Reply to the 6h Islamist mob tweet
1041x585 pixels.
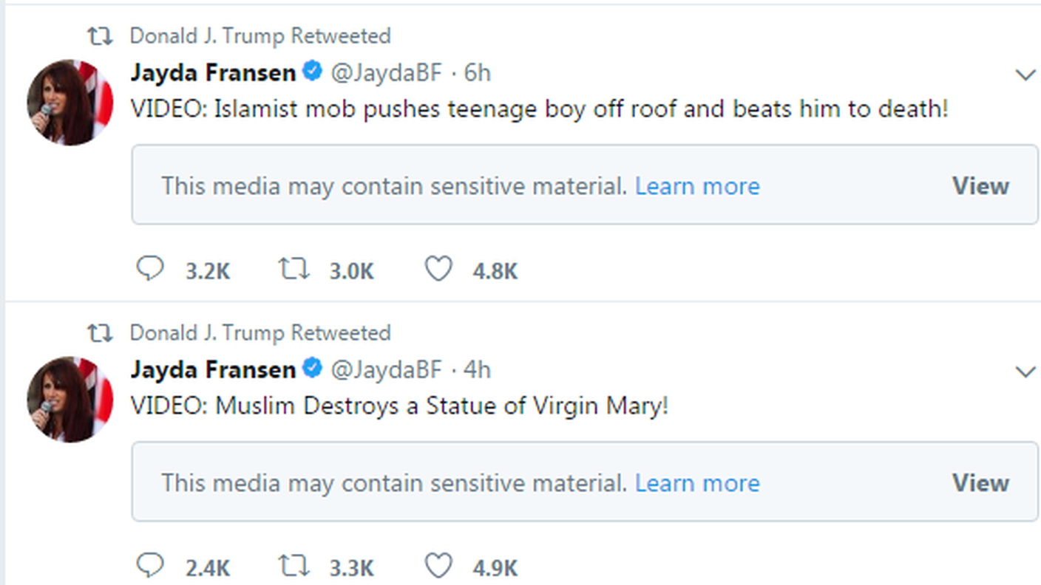point(150,269)
